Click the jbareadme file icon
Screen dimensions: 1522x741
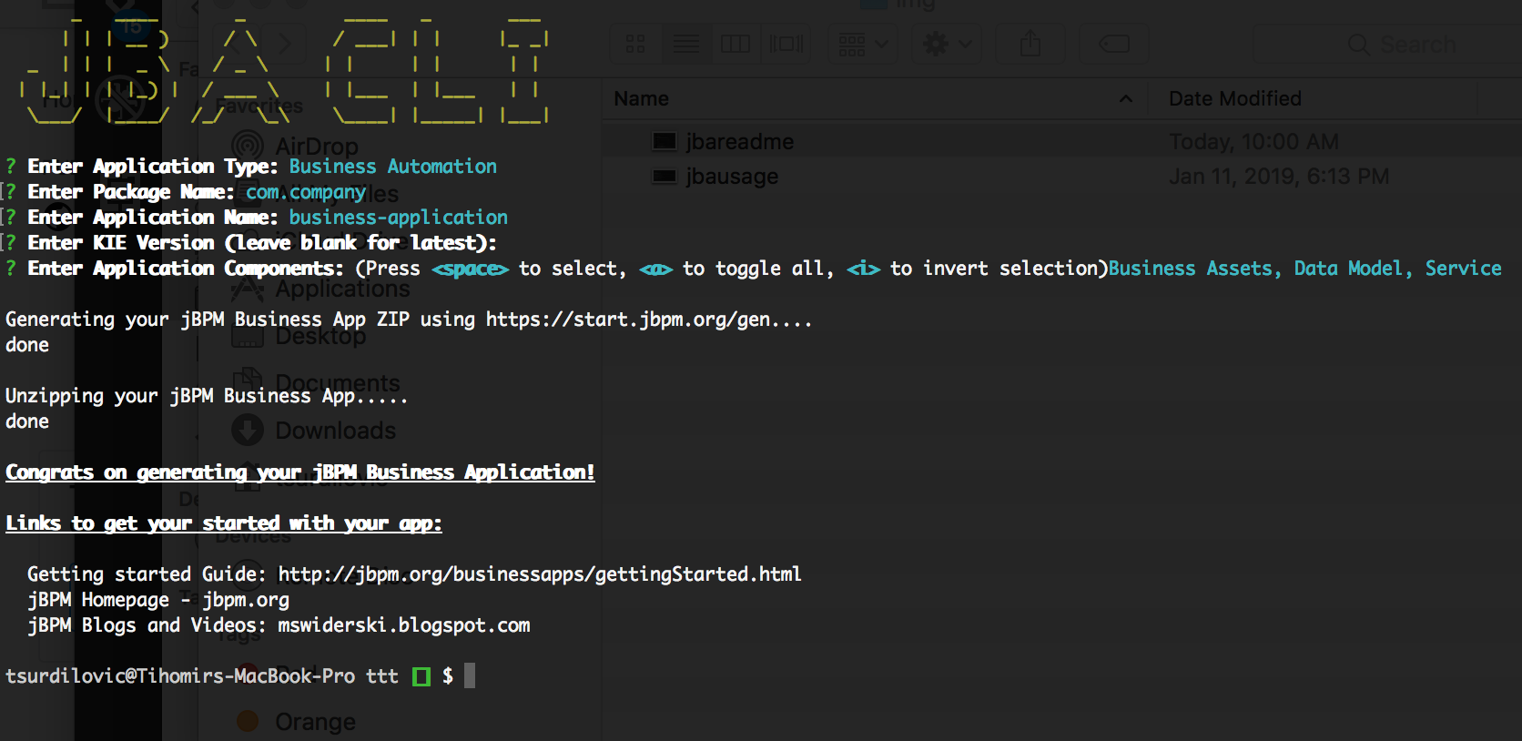pos(665,141)
